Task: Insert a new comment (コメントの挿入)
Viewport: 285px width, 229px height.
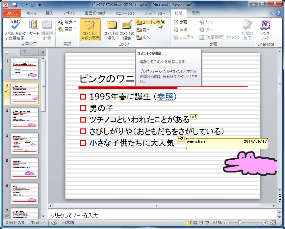Action: click(x=111, y=30)
